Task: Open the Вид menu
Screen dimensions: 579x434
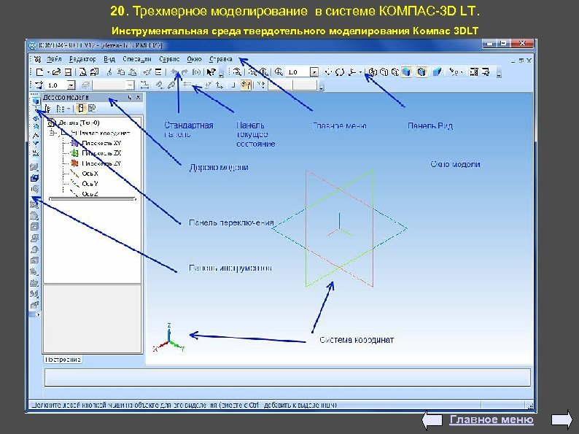Action: point(109,59)
